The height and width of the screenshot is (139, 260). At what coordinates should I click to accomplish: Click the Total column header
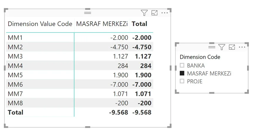[139, 24]
